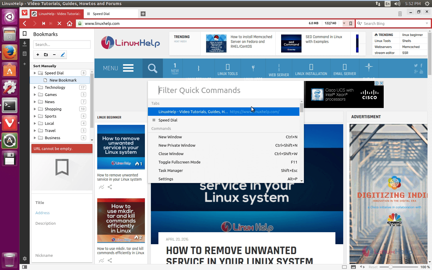Screen dimensions: 432x270
Task: Click the Filter Quick Commands input field
Action: point(226,90)
